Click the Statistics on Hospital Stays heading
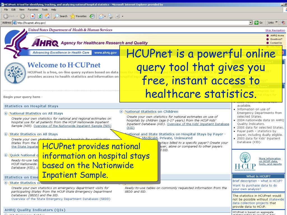 pyautogui.click(x=31, y=106)
